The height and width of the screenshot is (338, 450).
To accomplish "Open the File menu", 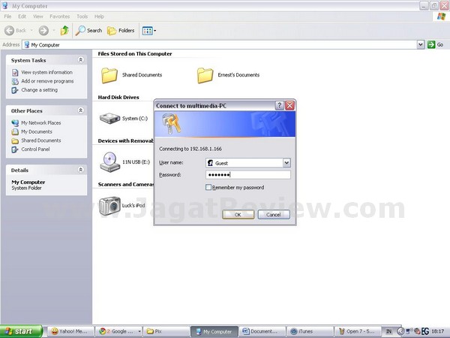I will coord(7,17).
